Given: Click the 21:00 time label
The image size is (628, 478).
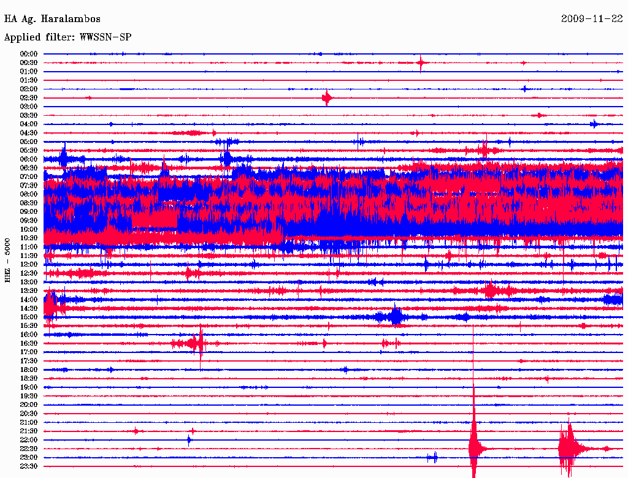Looking at the screenshot, I should pyautogui.click(x=29, y=422).
